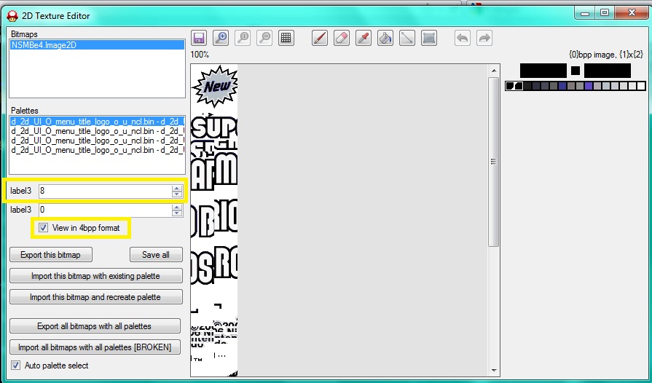Toggle the grid overlay icon
652x383 pixels.
click(286, 38)
